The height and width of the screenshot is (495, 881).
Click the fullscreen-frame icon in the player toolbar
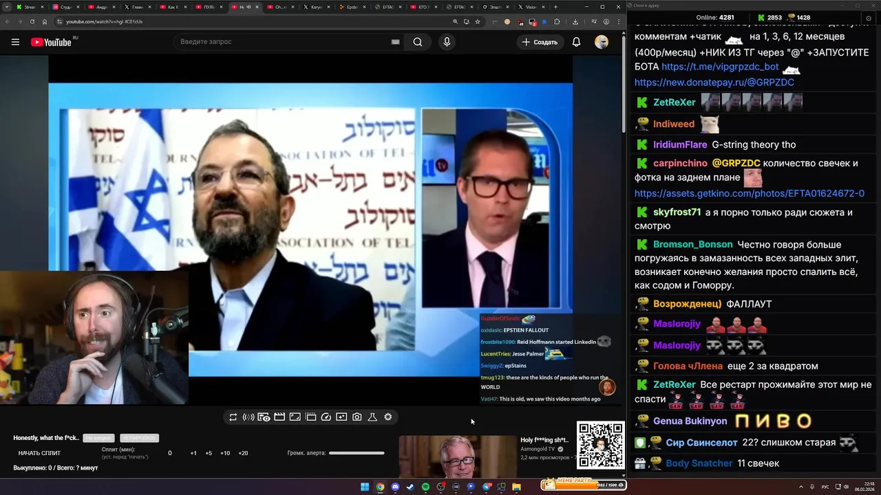pyautogui.click(x=295, y=417)
